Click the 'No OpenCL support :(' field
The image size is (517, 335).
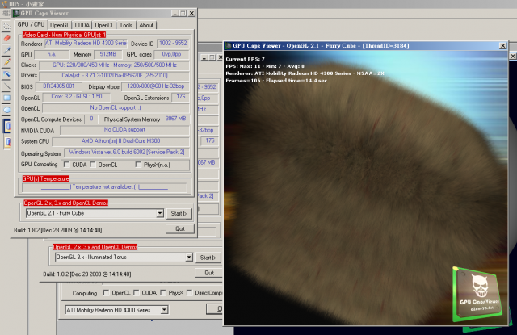tap(116, 107)
